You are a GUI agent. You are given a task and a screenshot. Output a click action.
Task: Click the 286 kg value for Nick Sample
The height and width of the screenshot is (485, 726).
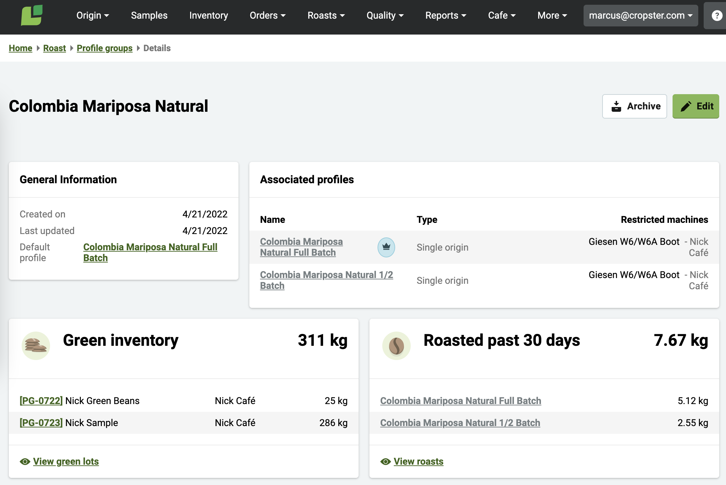334,423
